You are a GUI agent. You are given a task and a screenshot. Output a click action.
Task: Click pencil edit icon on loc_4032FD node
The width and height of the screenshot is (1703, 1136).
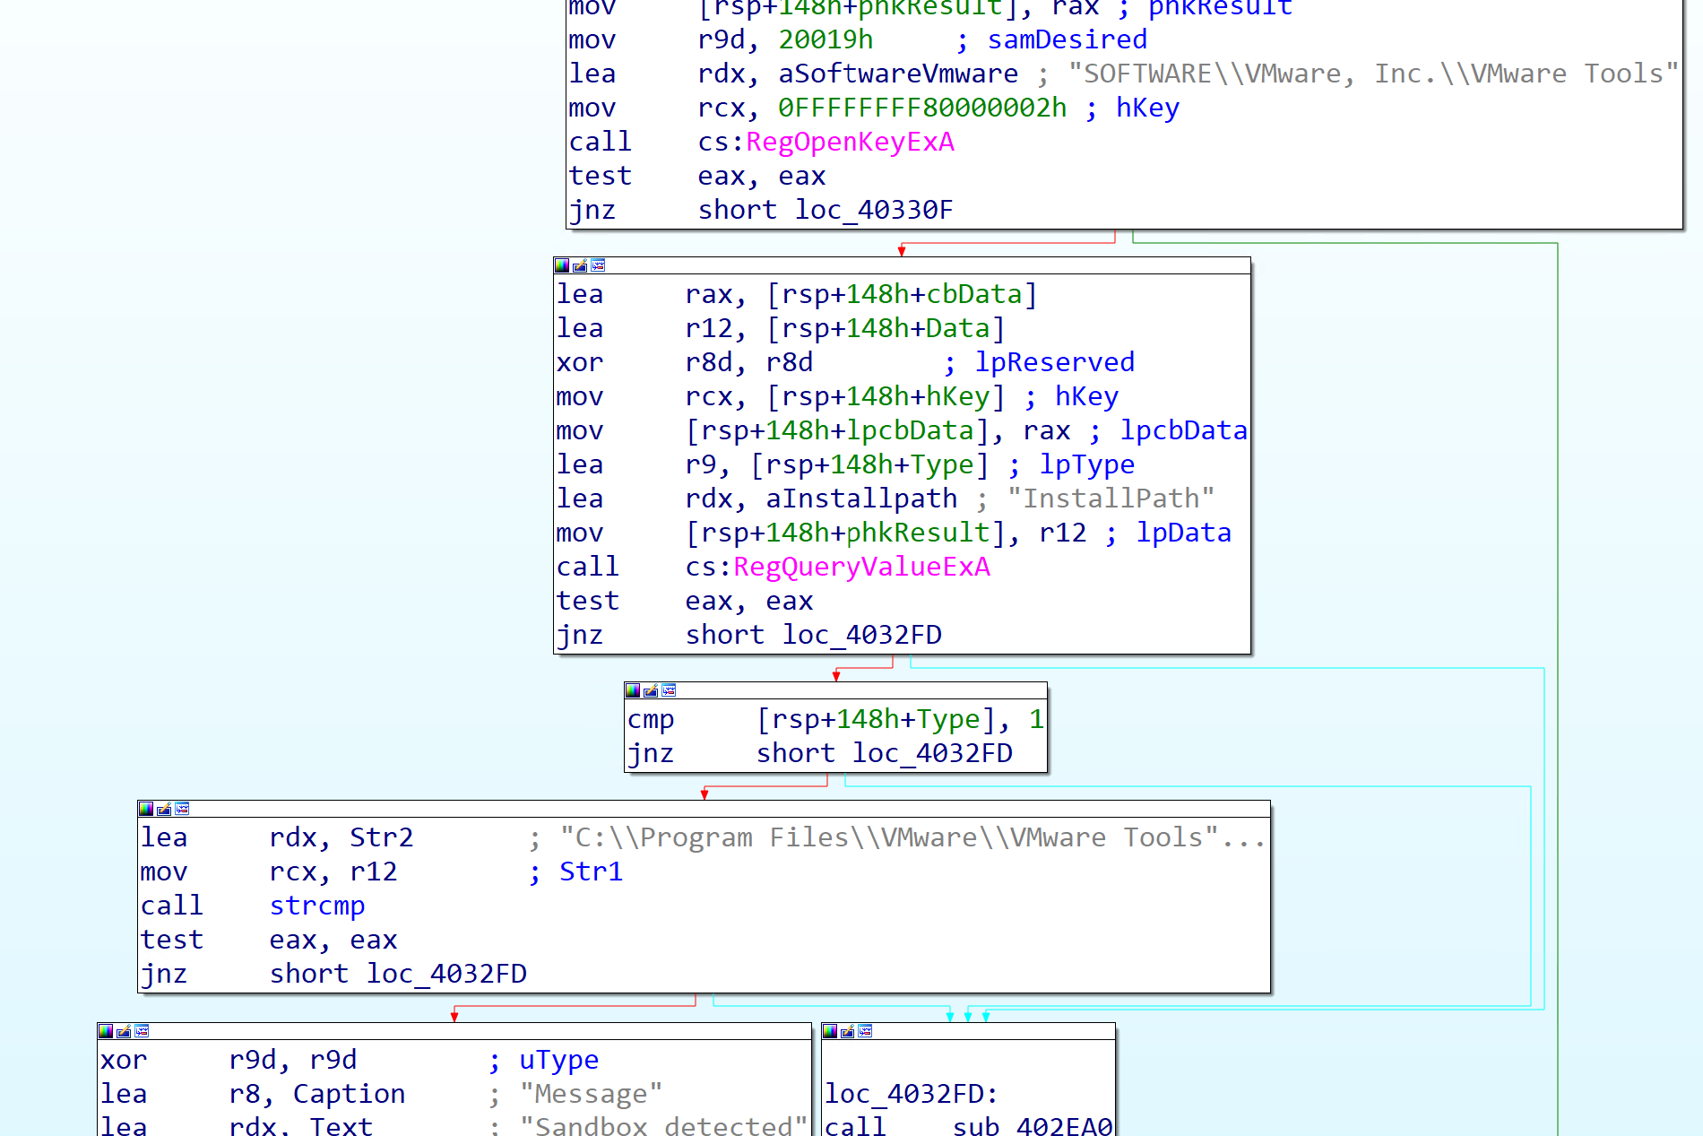click(847, 1031)
